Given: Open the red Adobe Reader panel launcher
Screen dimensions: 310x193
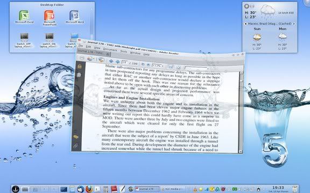Looking at the screenshot, I should coord(114,189).
